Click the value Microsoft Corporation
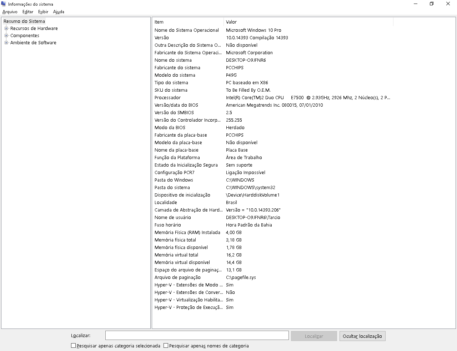The width and height of the screenshot is (457, 351). (249, 53)
